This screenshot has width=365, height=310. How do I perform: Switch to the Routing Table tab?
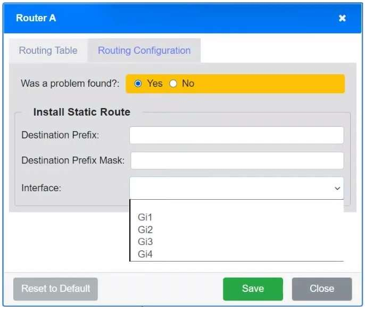(x=48, y=51)
